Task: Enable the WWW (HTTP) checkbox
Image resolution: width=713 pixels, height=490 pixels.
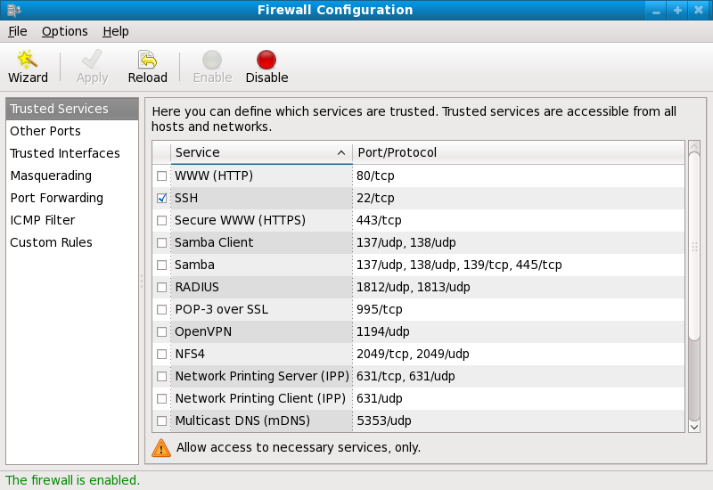Action: [x=161, y=176]
